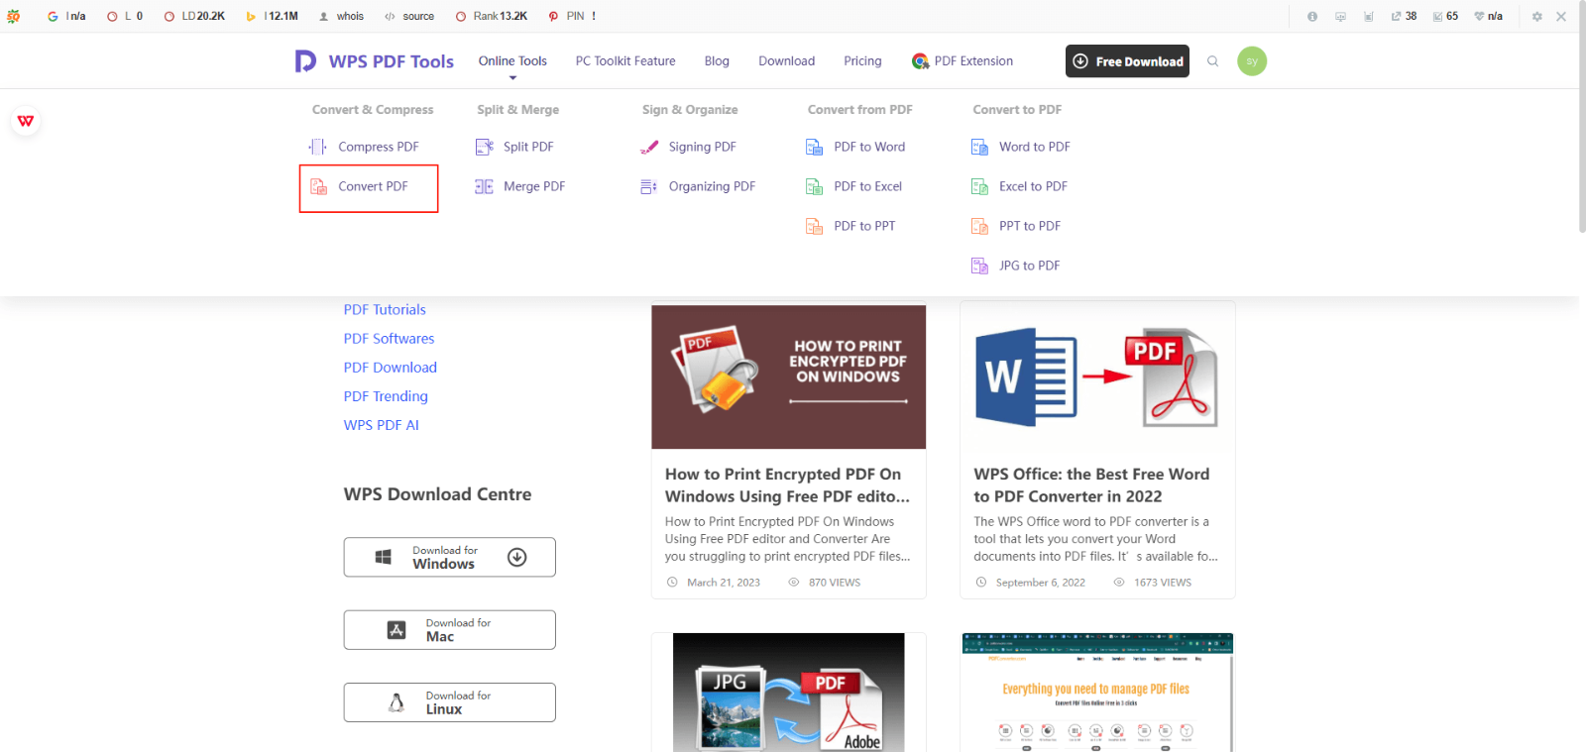Viewport: 1586px width, 752px height.
Task: Open Print Encrypted PDF article thumbnail
Action: [789, 376]
